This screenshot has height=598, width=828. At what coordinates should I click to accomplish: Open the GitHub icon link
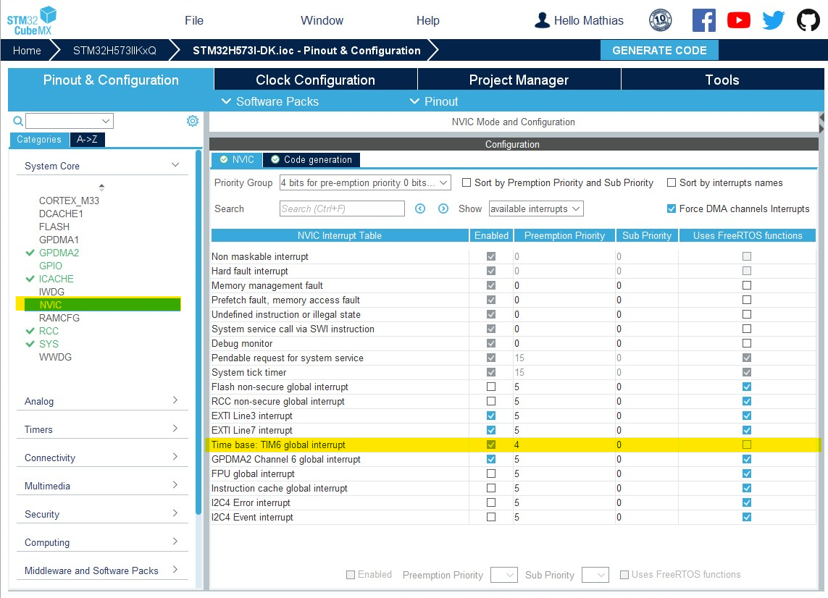tap(808, 20)
